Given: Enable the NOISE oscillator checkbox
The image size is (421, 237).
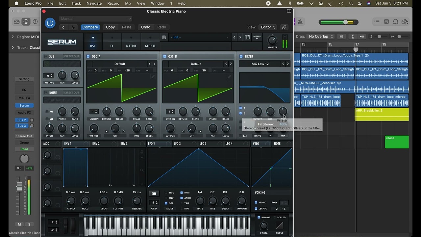Looking at the screenshot, I should pyautogui.click(x=46, y=92).
